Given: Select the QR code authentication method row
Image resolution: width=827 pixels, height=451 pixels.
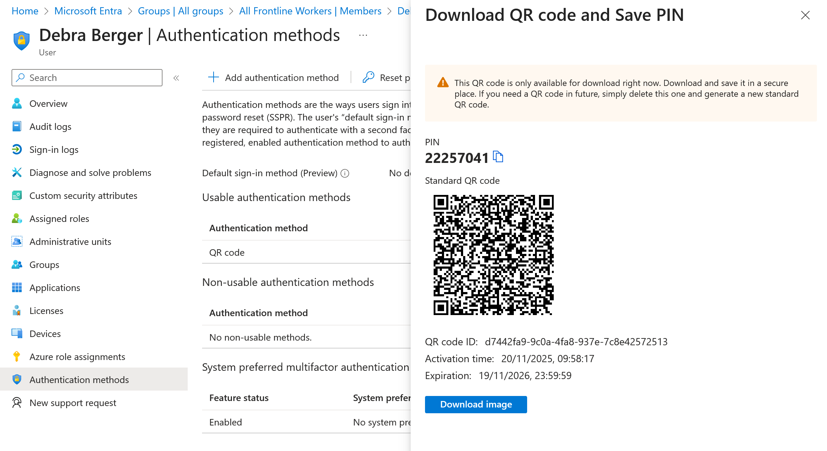Looking at the screenshot, I should point(227,252).
